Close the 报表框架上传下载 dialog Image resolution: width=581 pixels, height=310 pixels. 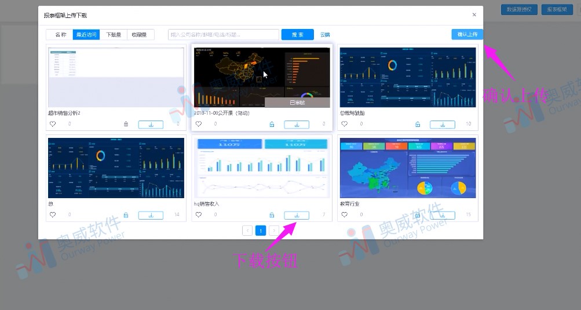[x=474, y=15]
